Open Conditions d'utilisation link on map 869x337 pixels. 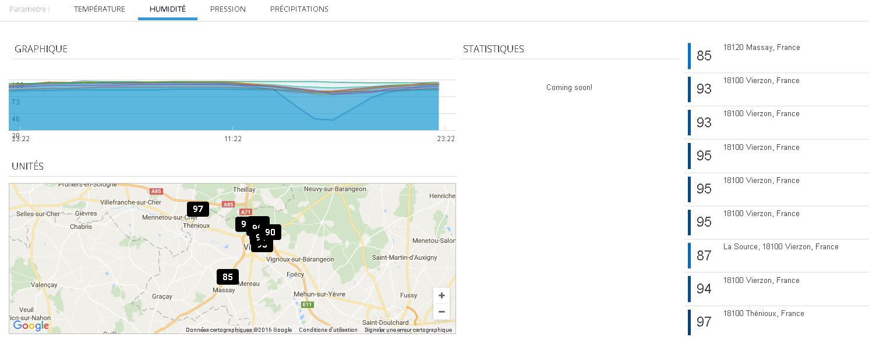click(328, 330)
